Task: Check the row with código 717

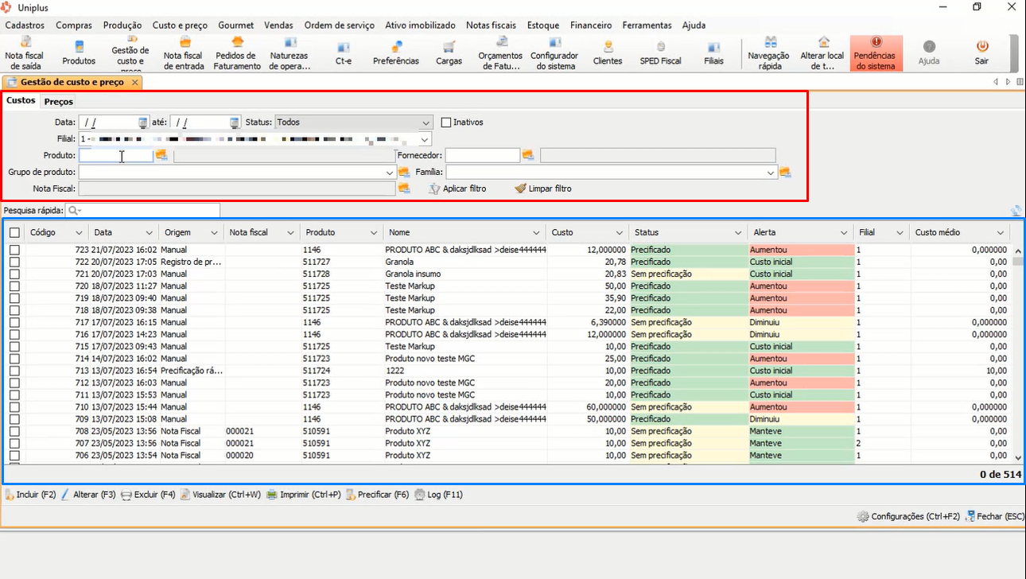Action: tap(14, 322)
